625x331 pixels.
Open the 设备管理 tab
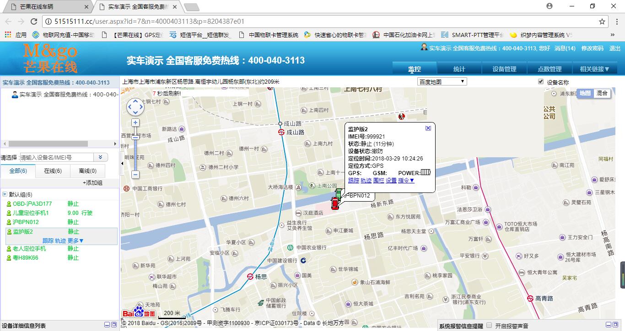point(504,69)
